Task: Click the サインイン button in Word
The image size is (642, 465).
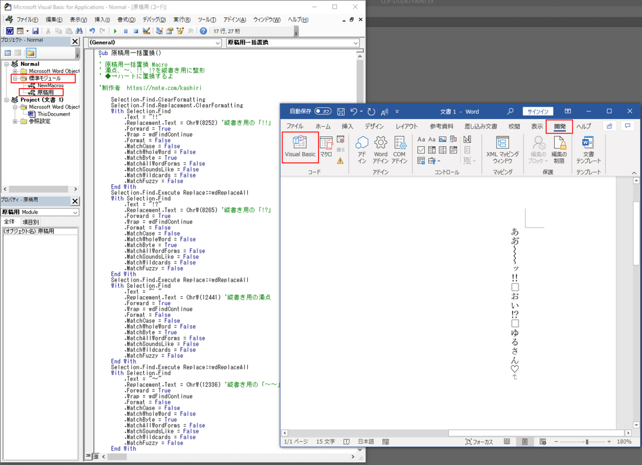Action: (x=538, y=112)
